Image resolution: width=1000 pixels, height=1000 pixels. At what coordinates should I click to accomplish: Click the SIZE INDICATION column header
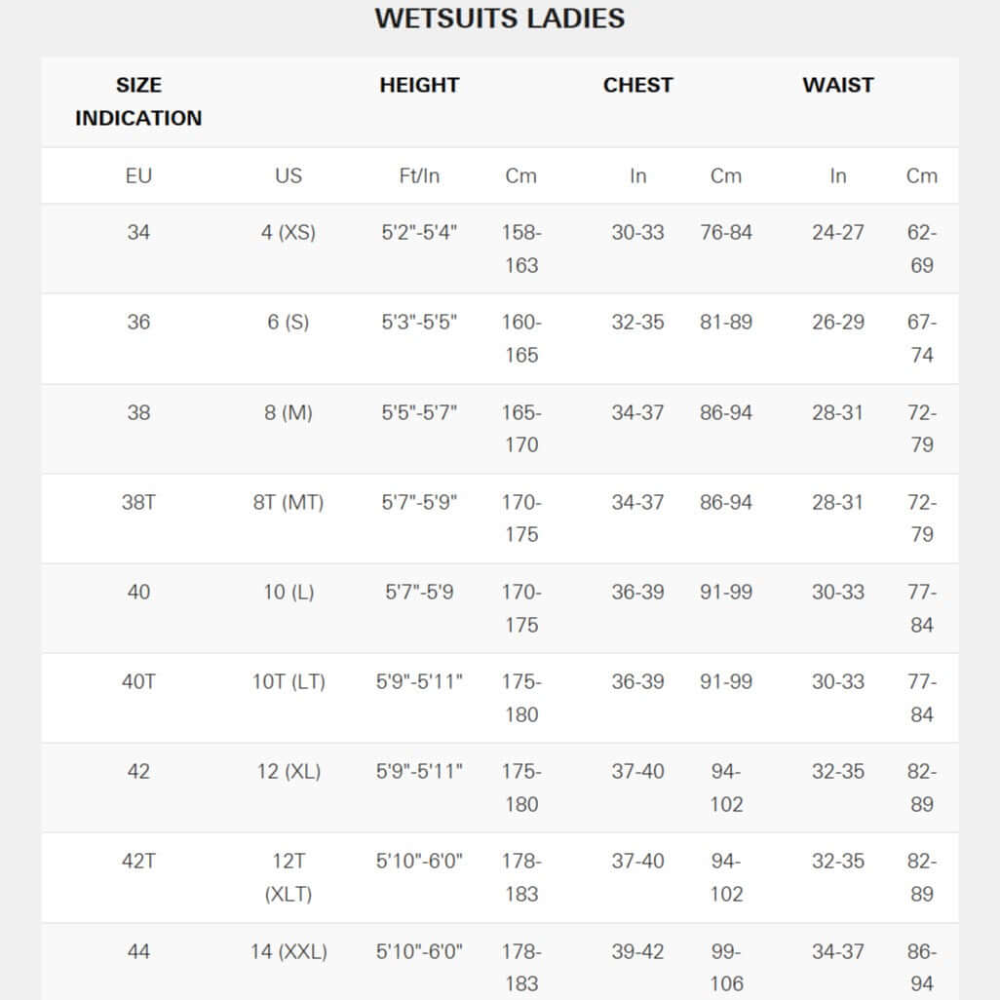point(138,101)
